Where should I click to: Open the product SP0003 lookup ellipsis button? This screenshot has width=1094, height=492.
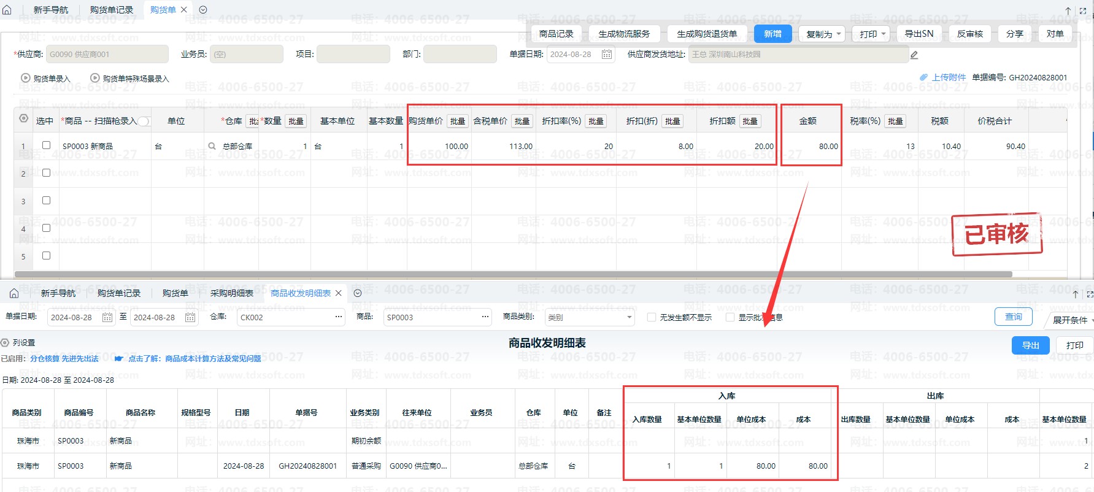pos(485,317)
